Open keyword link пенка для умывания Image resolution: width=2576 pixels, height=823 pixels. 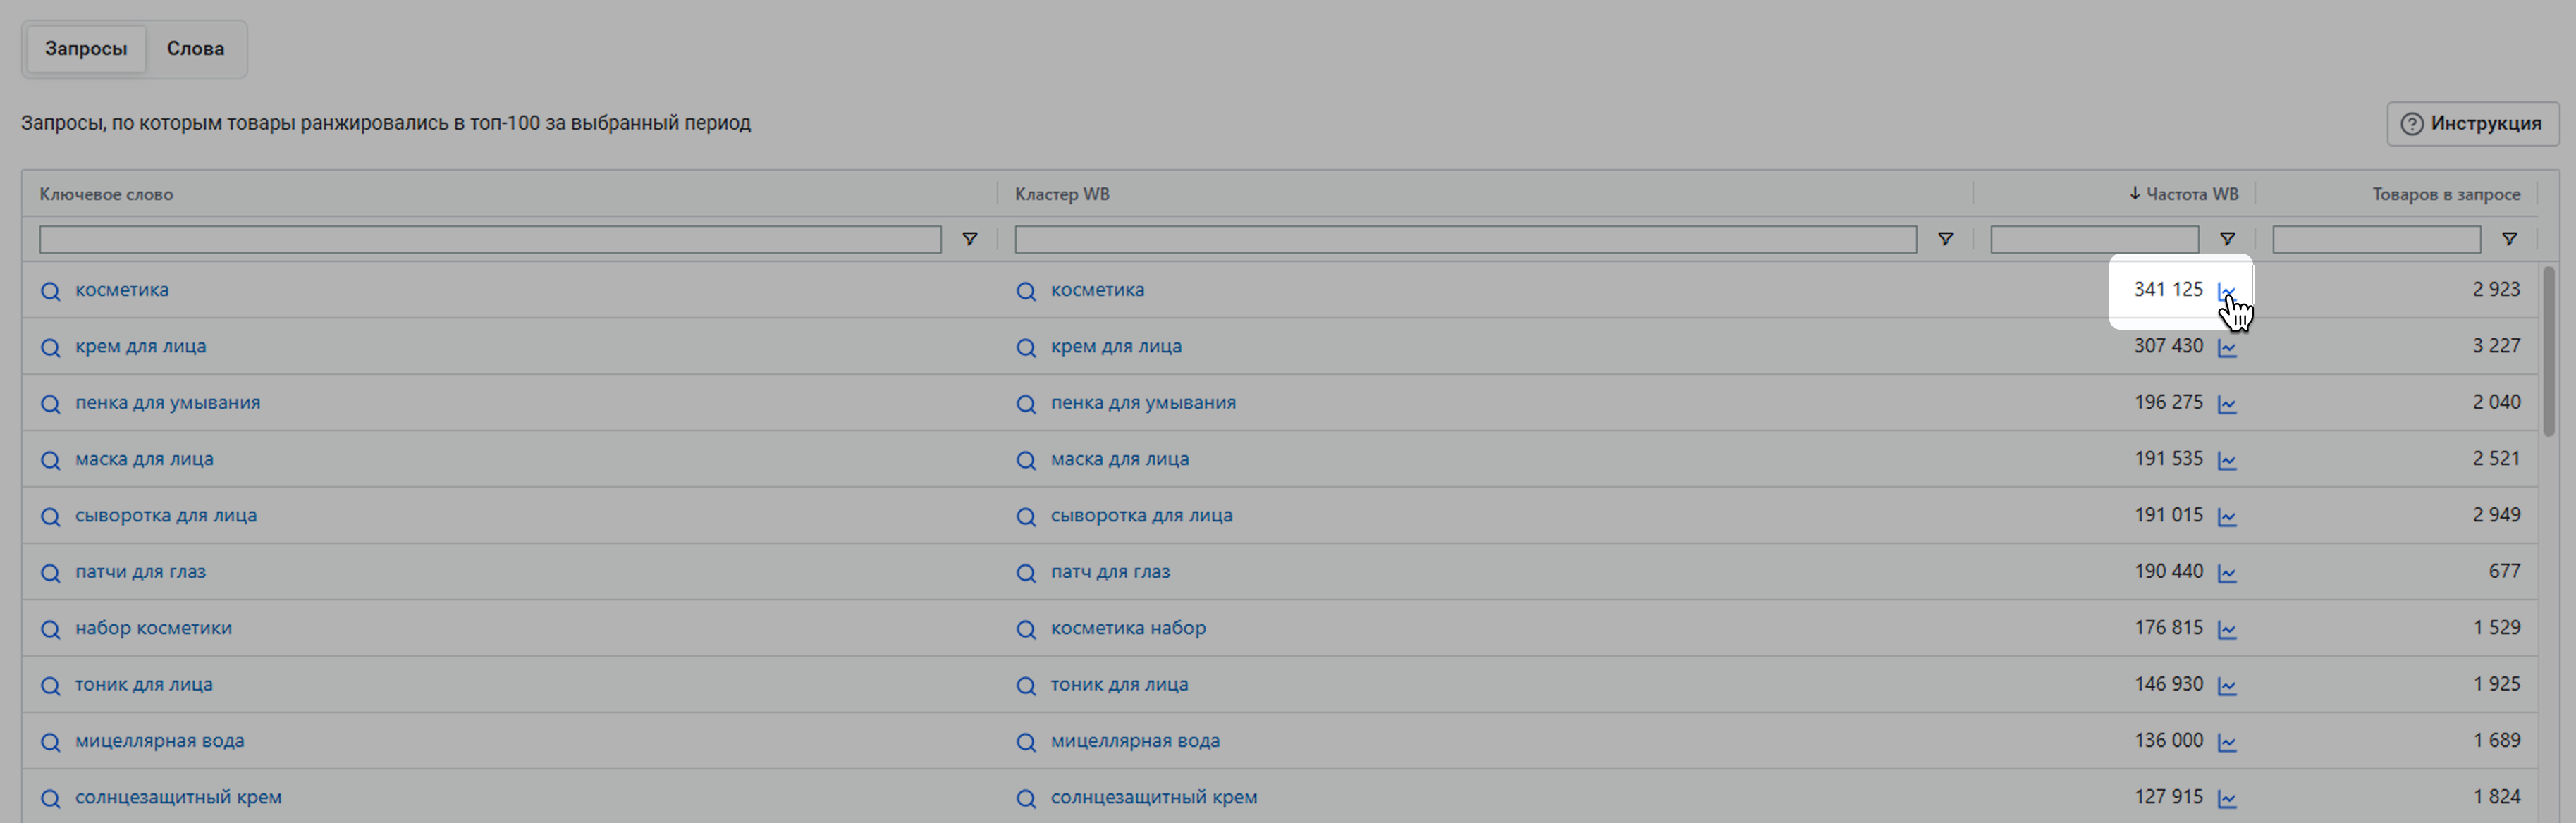168,403
